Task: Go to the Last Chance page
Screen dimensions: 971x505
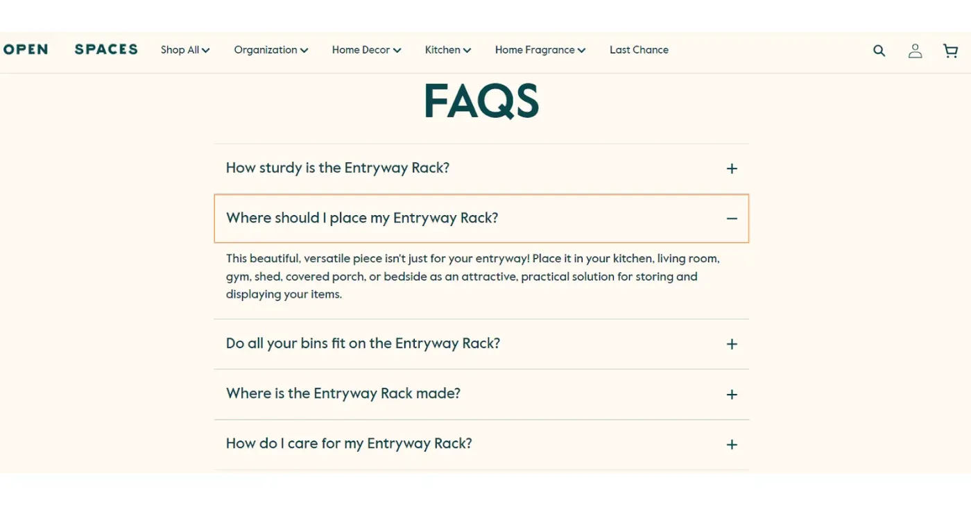Action: [639, 50]
